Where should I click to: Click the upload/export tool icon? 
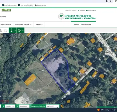click(x=1, y=30)
